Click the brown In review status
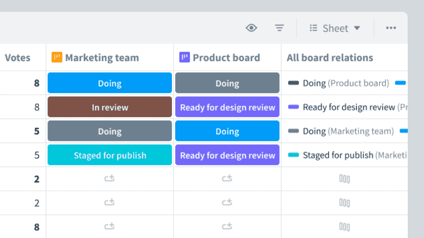 pyautogui.click(x=110, y=107)
